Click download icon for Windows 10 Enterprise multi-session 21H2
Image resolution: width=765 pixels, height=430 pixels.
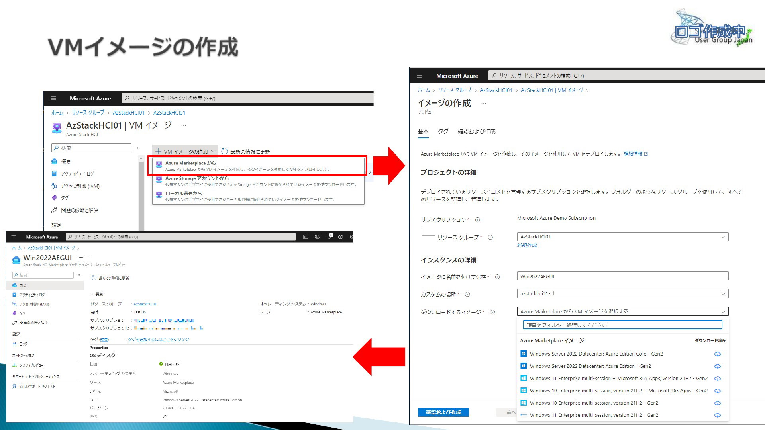(718, 403)
